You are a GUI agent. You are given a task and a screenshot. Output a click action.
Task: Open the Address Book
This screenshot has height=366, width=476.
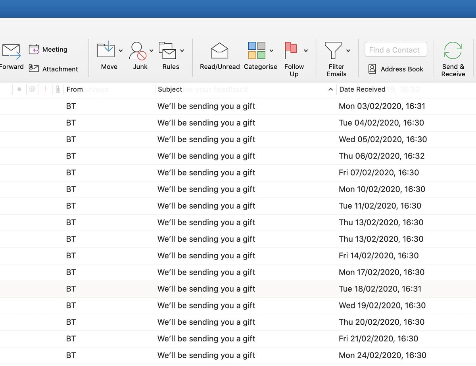click(396, 69)
